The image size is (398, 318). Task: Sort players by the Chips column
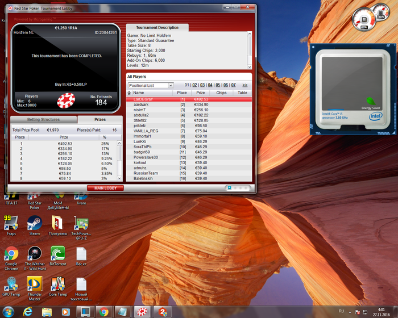[221, 93]
